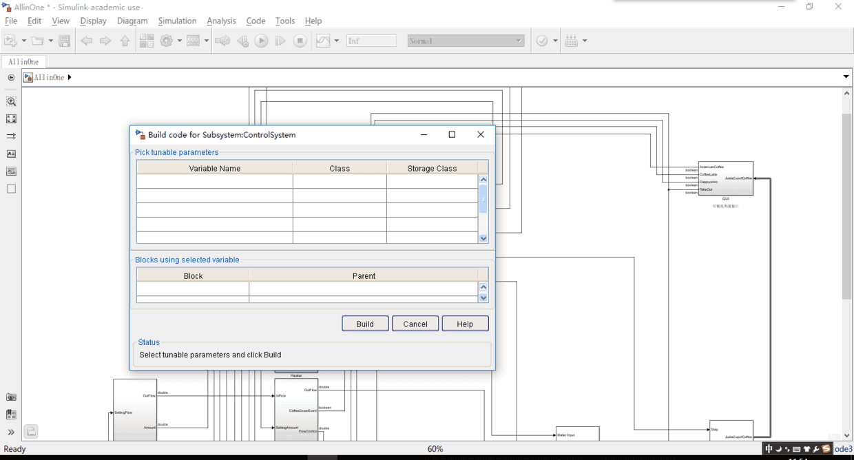Click the Fit to View palette icon
This screenshot has width=854, height=460.
(x=11, y=119)
